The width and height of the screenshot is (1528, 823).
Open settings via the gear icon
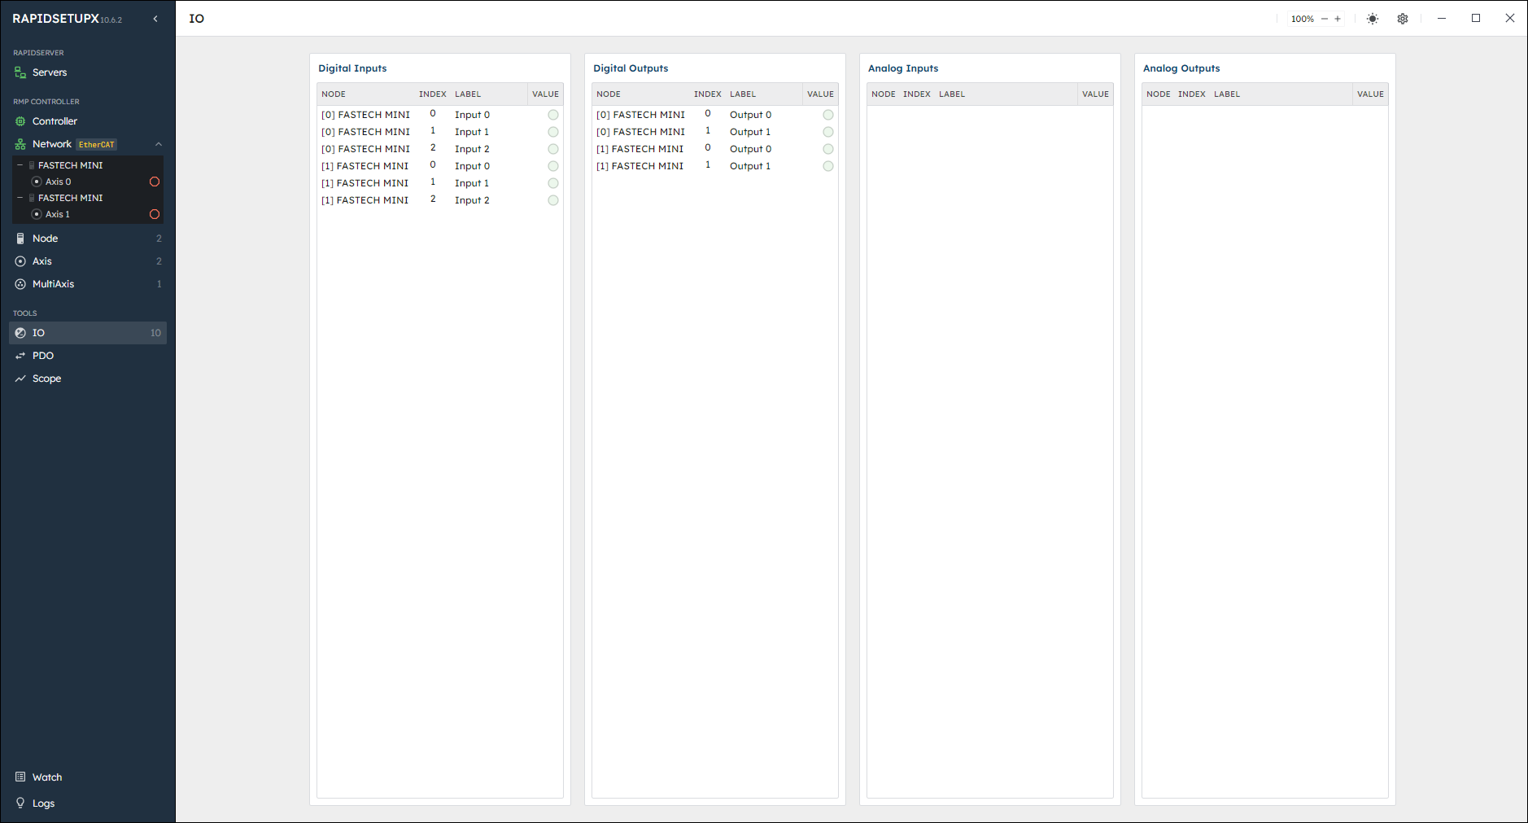[x=1403, y=19]
